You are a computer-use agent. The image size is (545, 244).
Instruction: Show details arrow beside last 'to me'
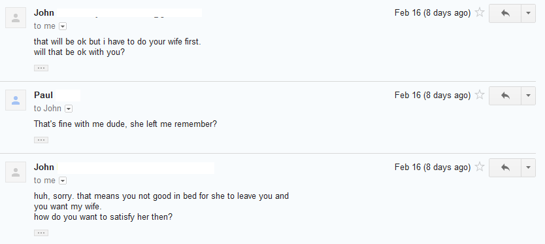(63, 181)
